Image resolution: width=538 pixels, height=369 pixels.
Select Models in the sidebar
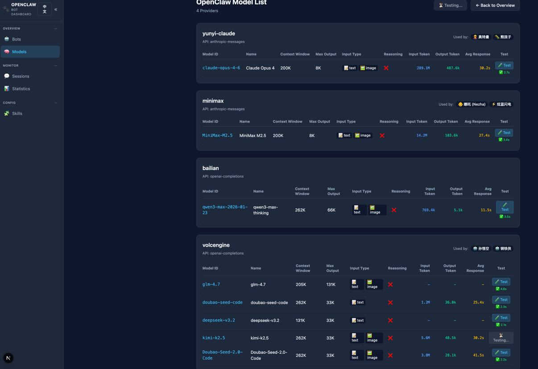[x=30, y=52]
